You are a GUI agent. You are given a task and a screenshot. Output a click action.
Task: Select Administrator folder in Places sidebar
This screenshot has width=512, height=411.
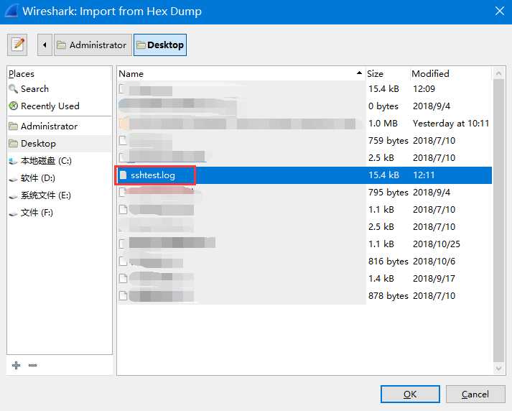pos(49,126)
